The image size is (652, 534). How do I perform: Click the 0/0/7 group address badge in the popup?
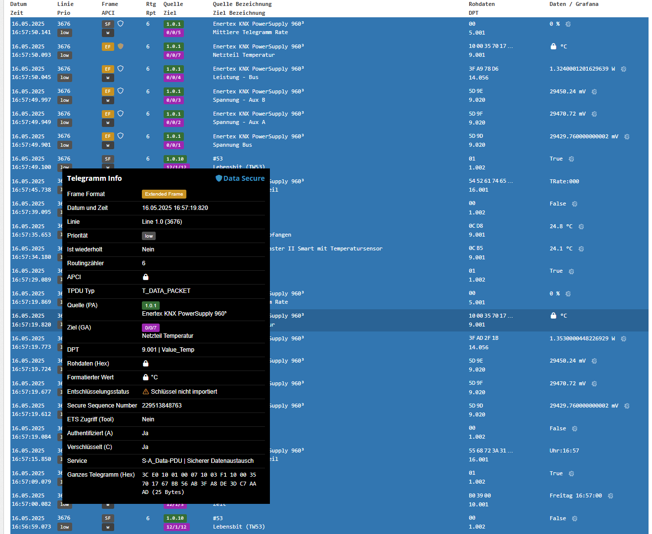[151, 328]
